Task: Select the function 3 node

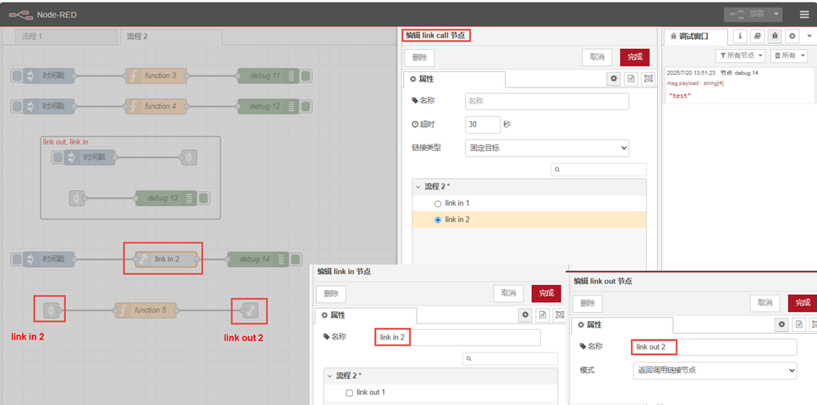Action: pos(157,76)
